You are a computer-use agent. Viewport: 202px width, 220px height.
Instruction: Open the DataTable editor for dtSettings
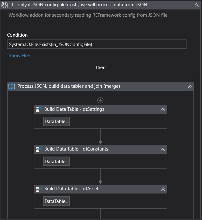pos(56,122)
